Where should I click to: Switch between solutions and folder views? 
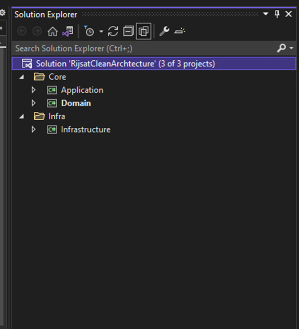click(x=68, y=31)
